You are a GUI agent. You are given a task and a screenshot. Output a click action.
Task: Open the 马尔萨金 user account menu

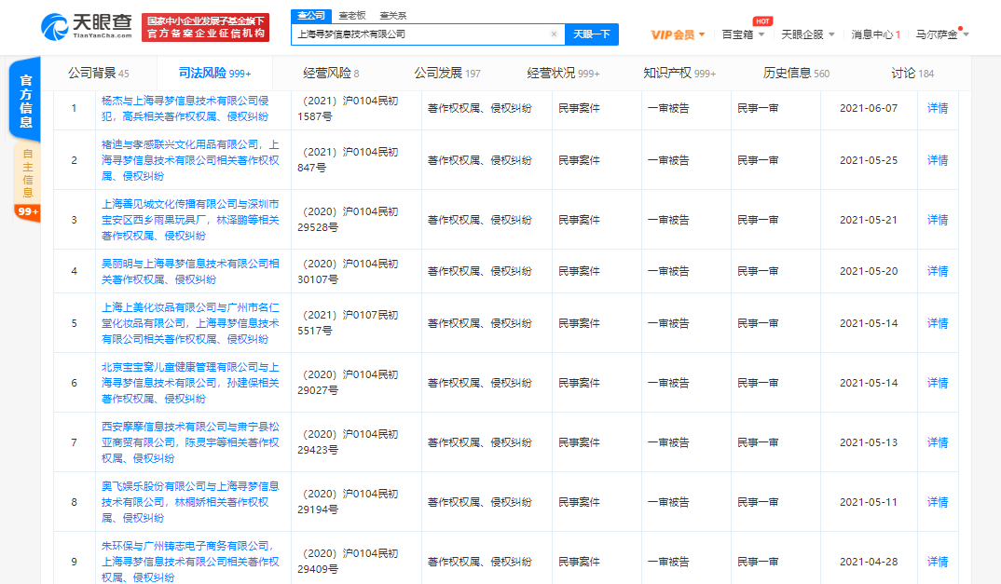[941, 34]
